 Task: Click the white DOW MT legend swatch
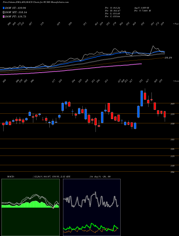pos(4,12)
